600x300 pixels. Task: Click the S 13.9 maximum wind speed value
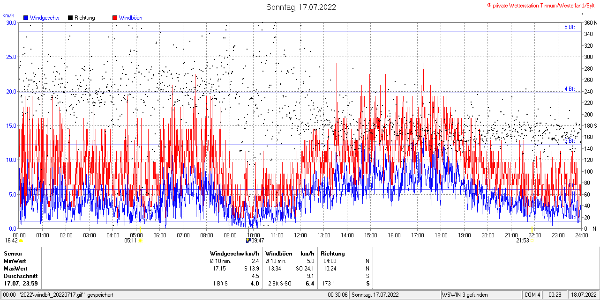(251, 269)
